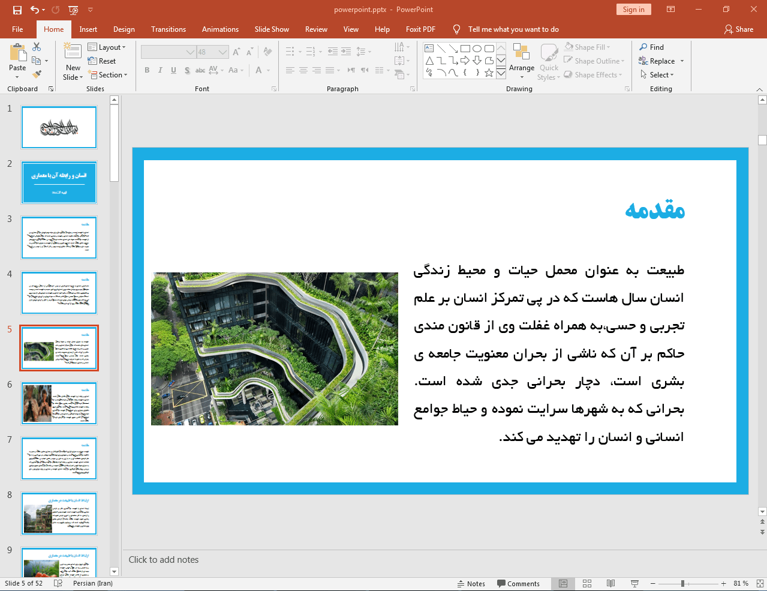The image size is (767, 591).
Task: Open the Shape Fill dropdown
Action: tap(588, 47)
